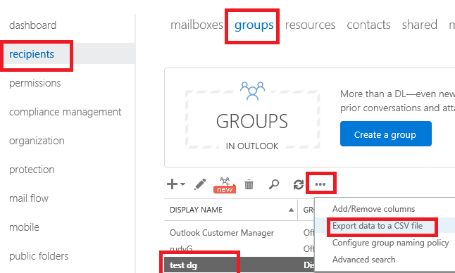Switch to the mailboxes tab
The width and height of the screenshot is (455, 273).
click(x=197, y=25)
